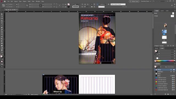Select the A-Master page thumbnail
The image size is (176, 99).
click(172, 16)
